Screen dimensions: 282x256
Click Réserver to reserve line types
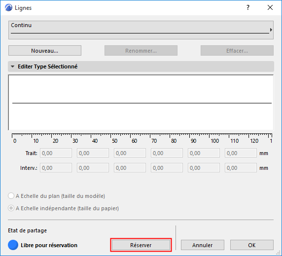141,245
